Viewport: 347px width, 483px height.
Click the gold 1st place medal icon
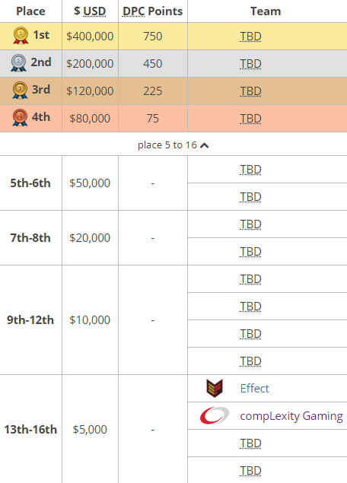pos(21,36)
